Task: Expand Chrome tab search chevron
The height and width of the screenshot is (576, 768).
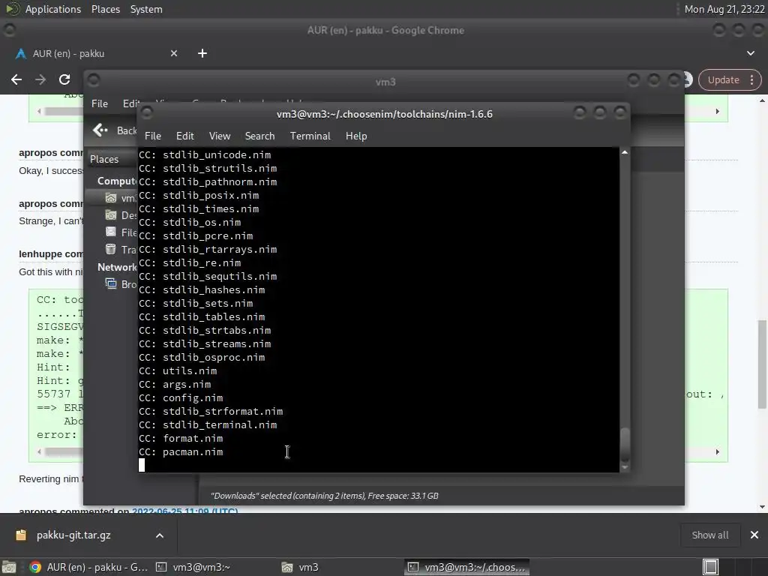Action: [750, 53]
